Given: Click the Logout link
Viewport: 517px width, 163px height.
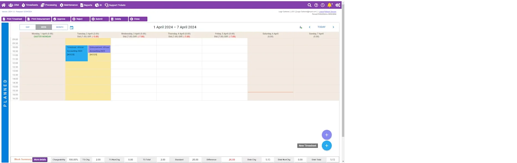Looking at the screenshot, I should (321, 12).
